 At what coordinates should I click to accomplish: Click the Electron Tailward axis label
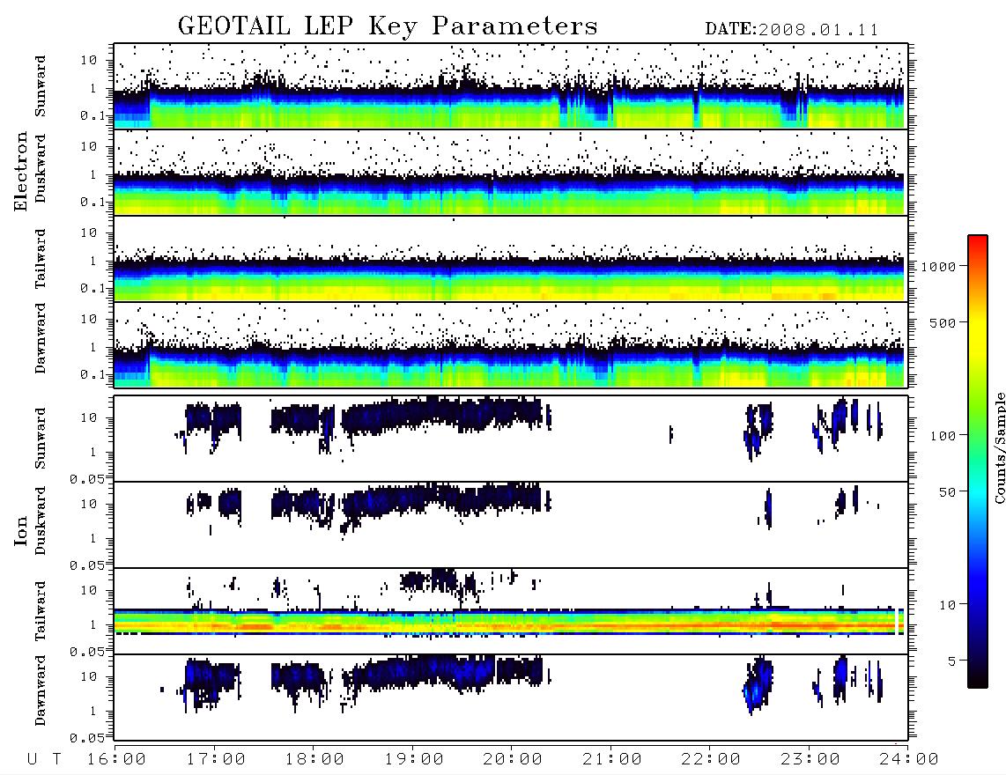click(x=41, y=259)
